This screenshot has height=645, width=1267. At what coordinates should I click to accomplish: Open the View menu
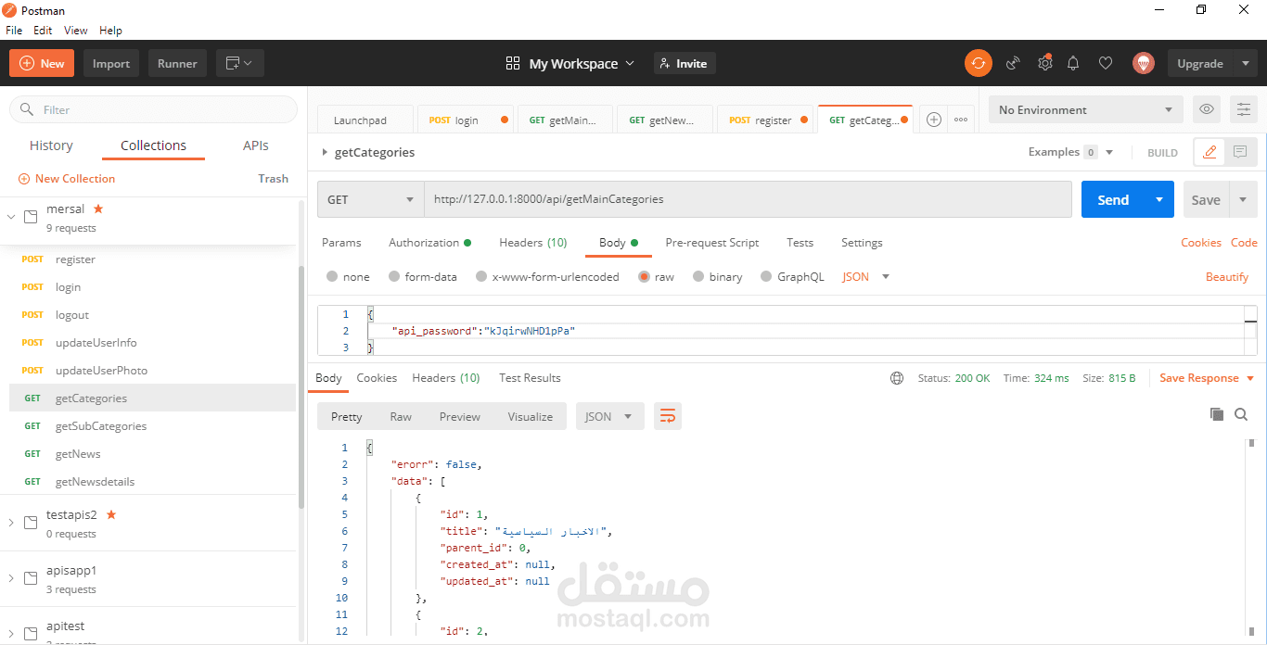76,31
